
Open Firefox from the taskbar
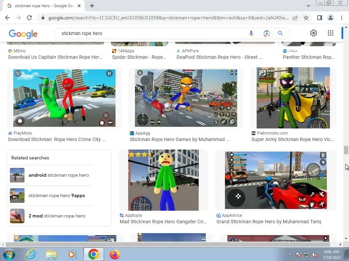point(115,254)
